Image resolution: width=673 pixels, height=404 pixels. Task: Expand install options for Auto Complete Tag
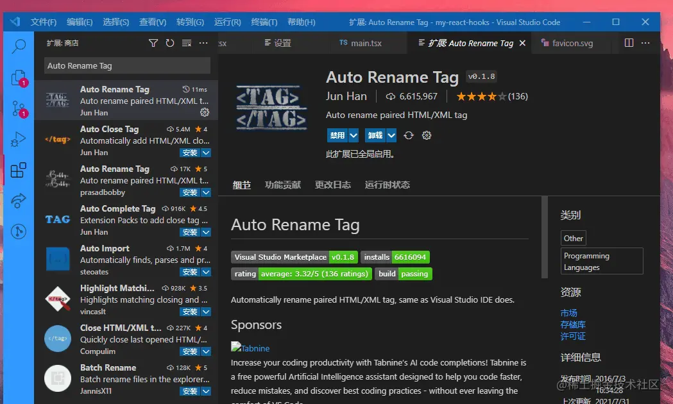[x=206, y=232]
